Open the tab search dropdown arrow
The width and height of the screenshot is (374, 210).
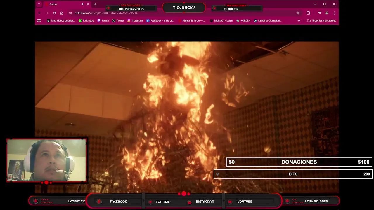click(39, 4)
